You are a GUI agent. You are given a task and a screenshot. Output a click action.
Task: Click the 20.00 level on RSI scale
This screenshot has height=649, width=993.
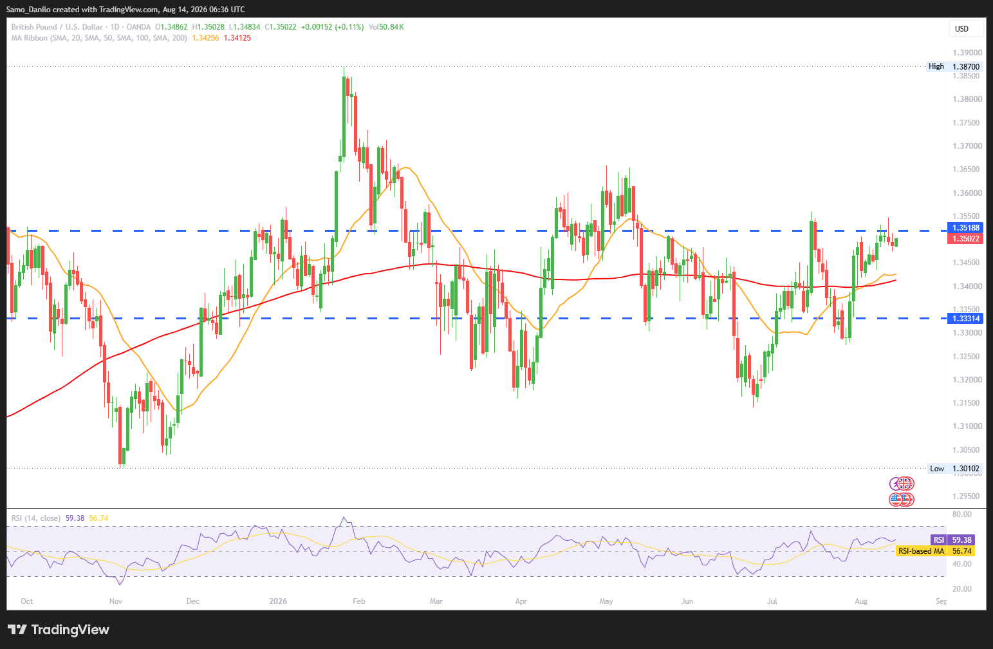962,589
